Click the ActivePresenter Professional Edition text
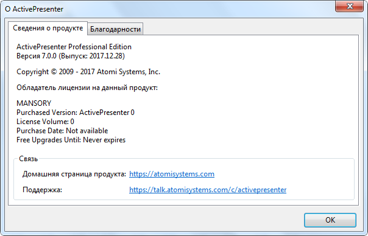 point(74,47)
